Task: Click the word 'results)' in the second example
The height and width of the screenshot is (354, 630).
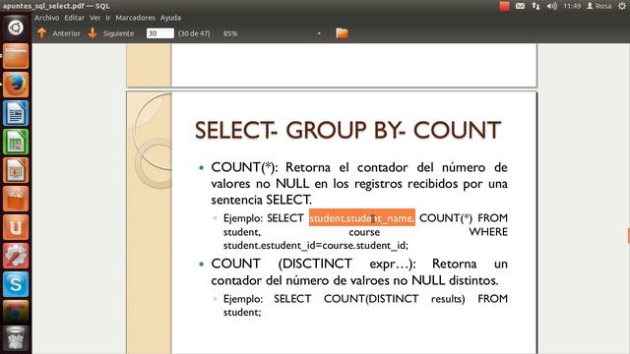Action: (448, 299)
